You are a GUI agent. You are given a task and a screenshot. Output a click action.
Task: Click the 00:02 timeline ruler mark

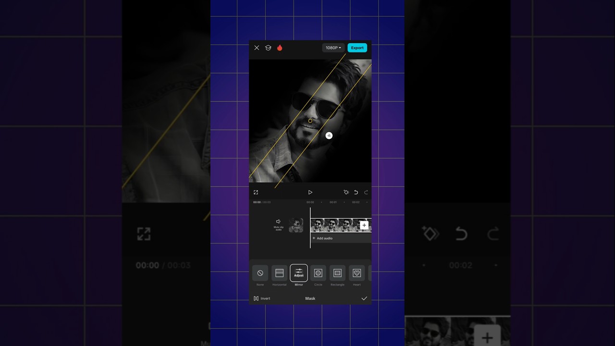[356, 202]
